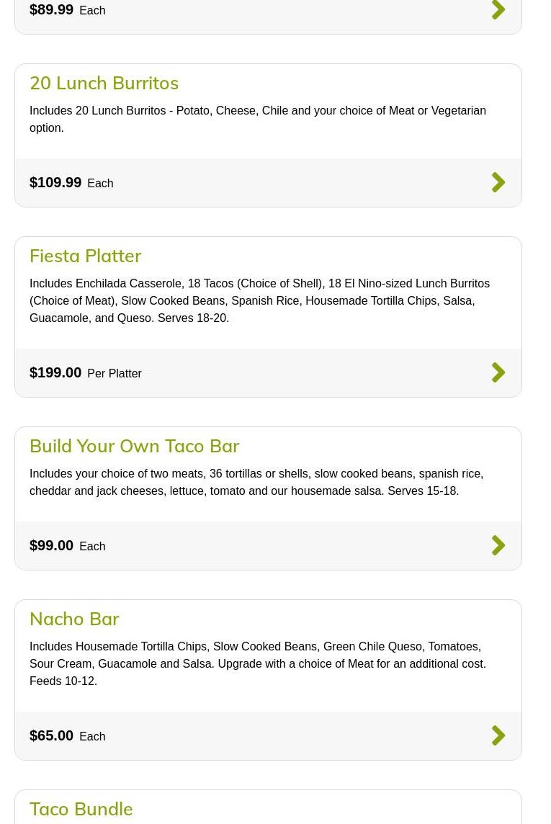
Task: Expand Build Your Own Taco Bar with its chevron
Action: tap(498, 545)
